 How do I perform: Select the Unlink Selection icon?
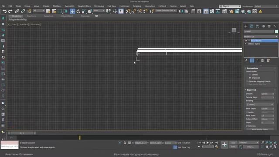point(23,11)
